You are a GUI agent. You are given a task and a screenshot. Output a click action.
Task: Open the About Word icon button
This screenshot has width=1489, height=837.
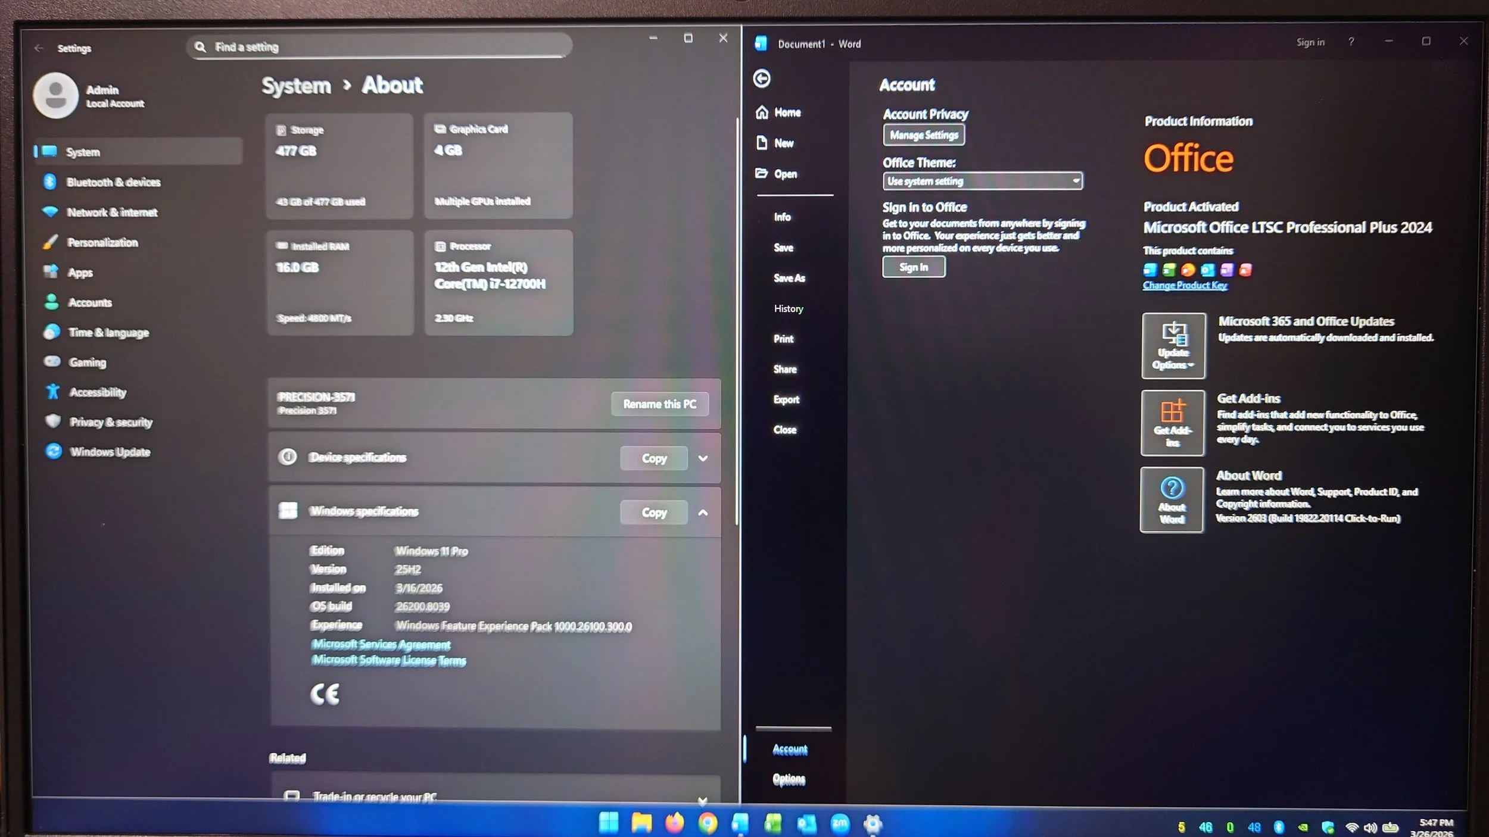[1172, 500]
